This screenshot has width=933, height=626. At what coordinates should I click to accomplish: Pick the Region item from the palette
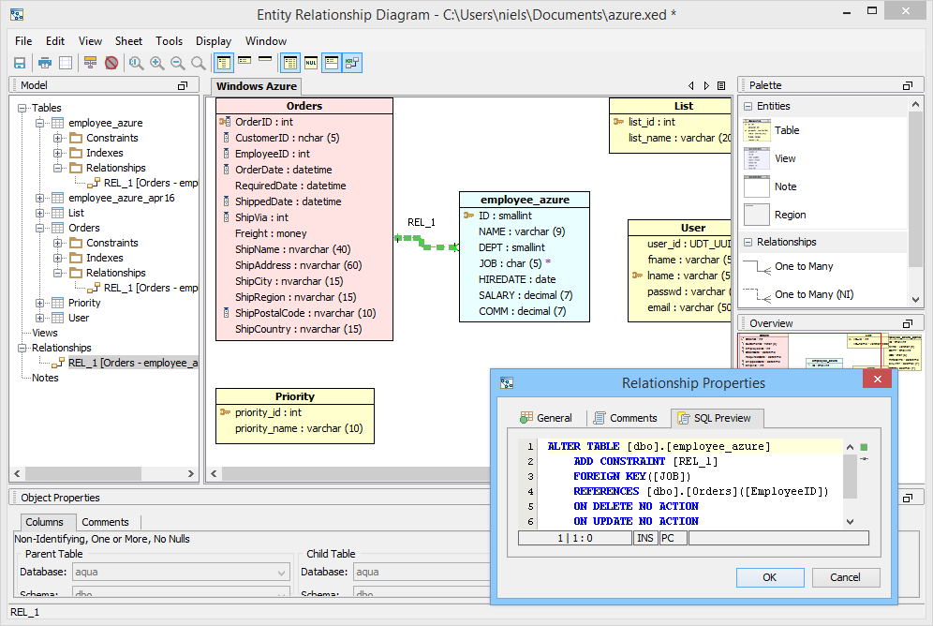click(x=775, y=215)
